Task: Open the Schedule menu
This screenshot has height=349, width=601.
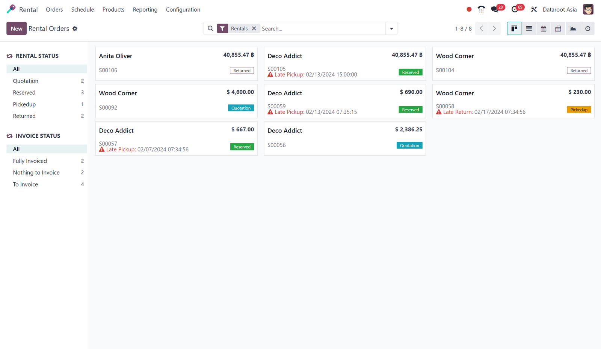Action: [83, 10]
